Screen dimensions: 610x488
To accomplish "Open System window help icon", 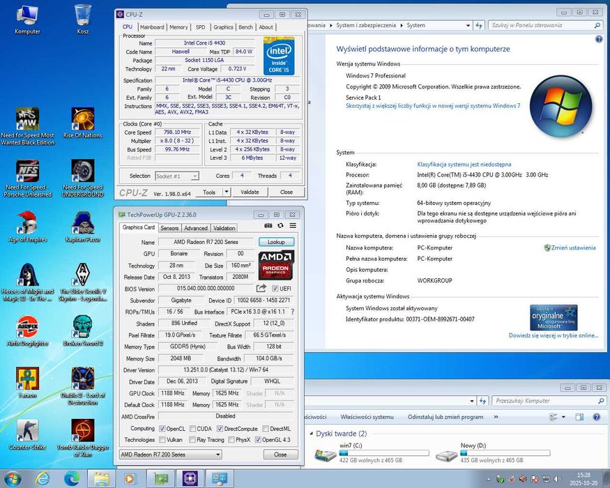I will [x=599, y=39].
